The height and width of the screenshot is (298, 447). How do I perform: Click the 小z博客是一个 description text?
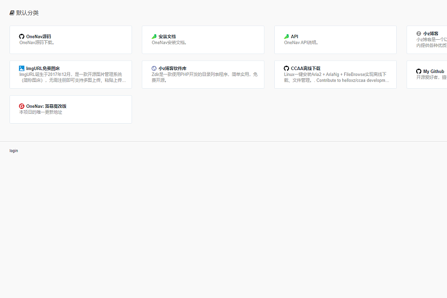tap(432, 43)
